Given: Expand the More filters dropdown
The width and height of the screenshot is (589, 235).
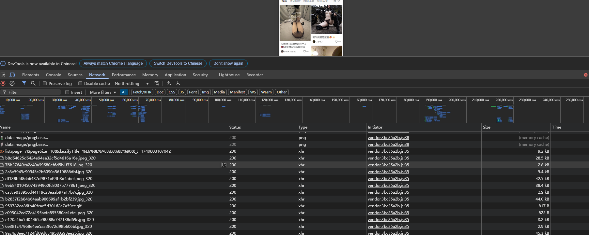Looking at the screenshot, I should click(x=103, y=92).
